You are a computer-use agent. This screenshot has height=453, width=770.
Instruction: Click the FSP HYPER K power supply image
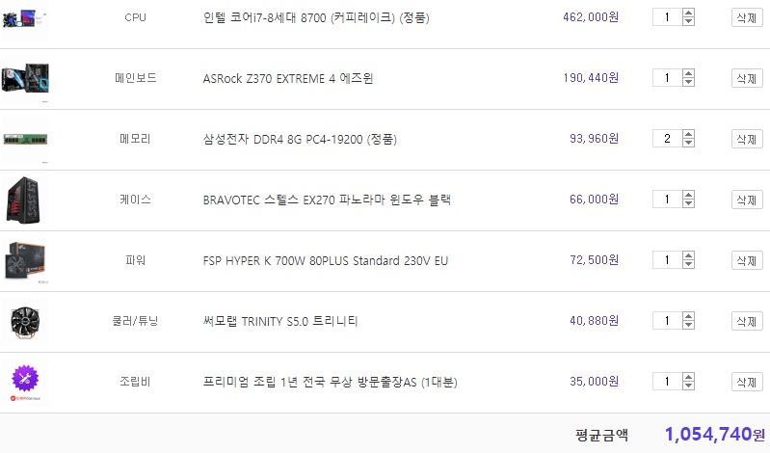25,260
